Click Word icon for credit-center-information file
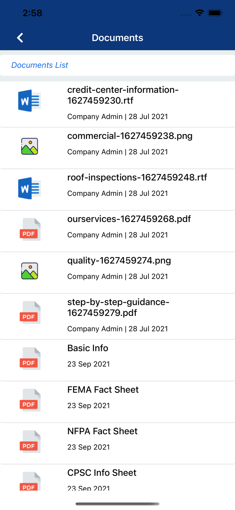 coord(30,101)
